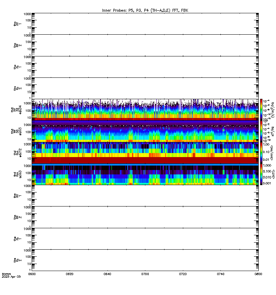The image size is (276, 295).
Task: Click the '2025 Apr 05' date label
Action: pyautogui.click(x=11, y=277)
